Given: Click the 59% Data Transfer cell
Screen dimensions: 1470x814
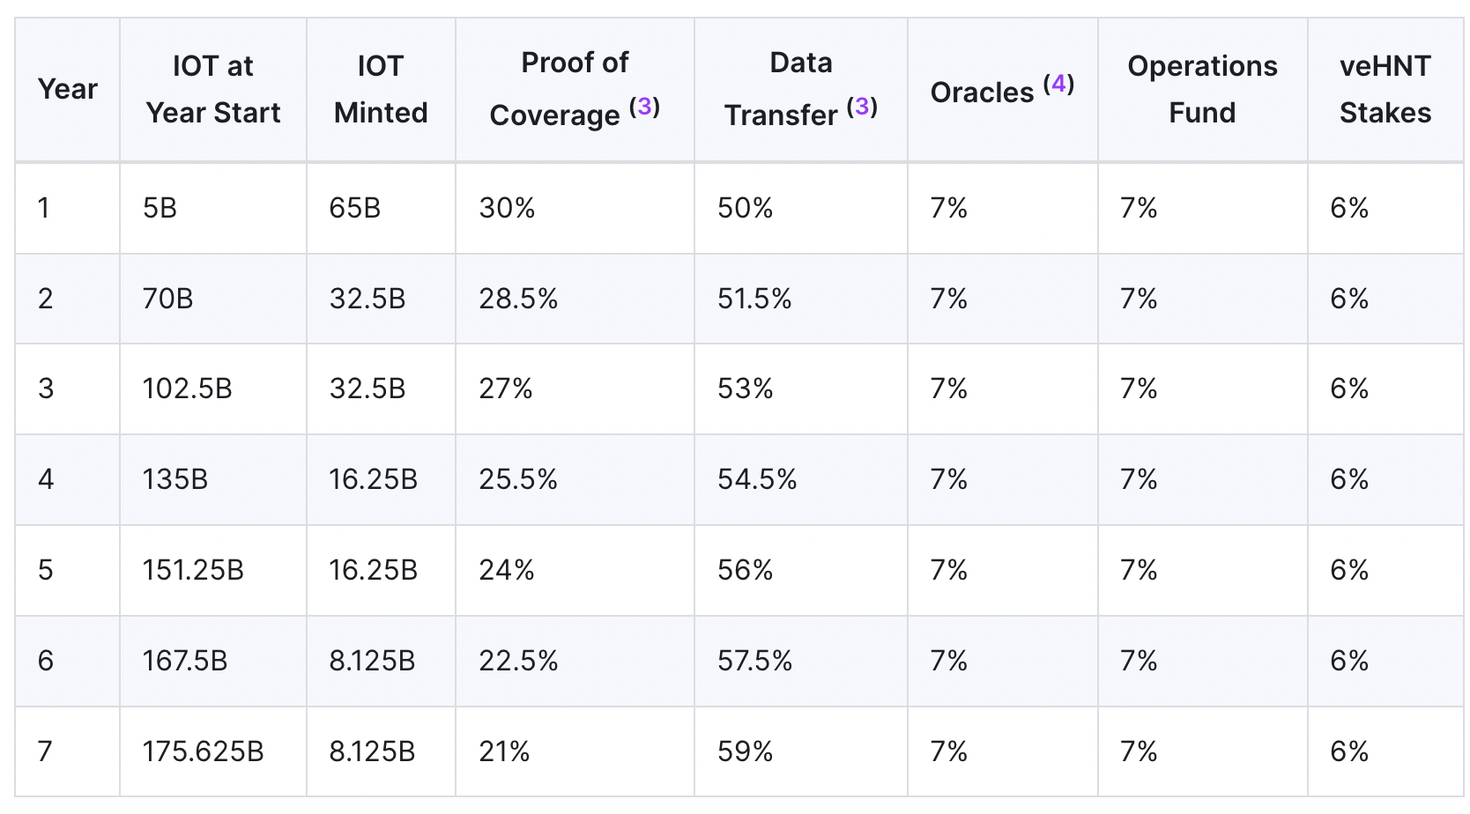Looking at the screenshot, I should point(745,751).
